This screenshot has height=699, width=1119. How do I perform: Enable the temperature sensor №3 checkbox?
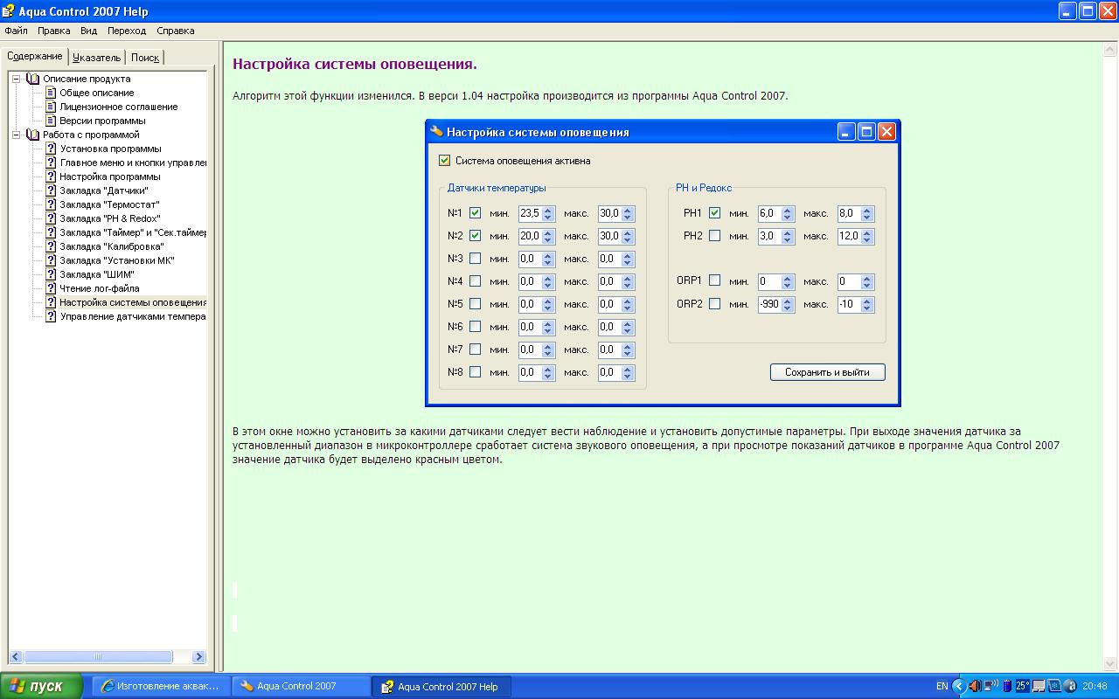(x=475, y=259)
